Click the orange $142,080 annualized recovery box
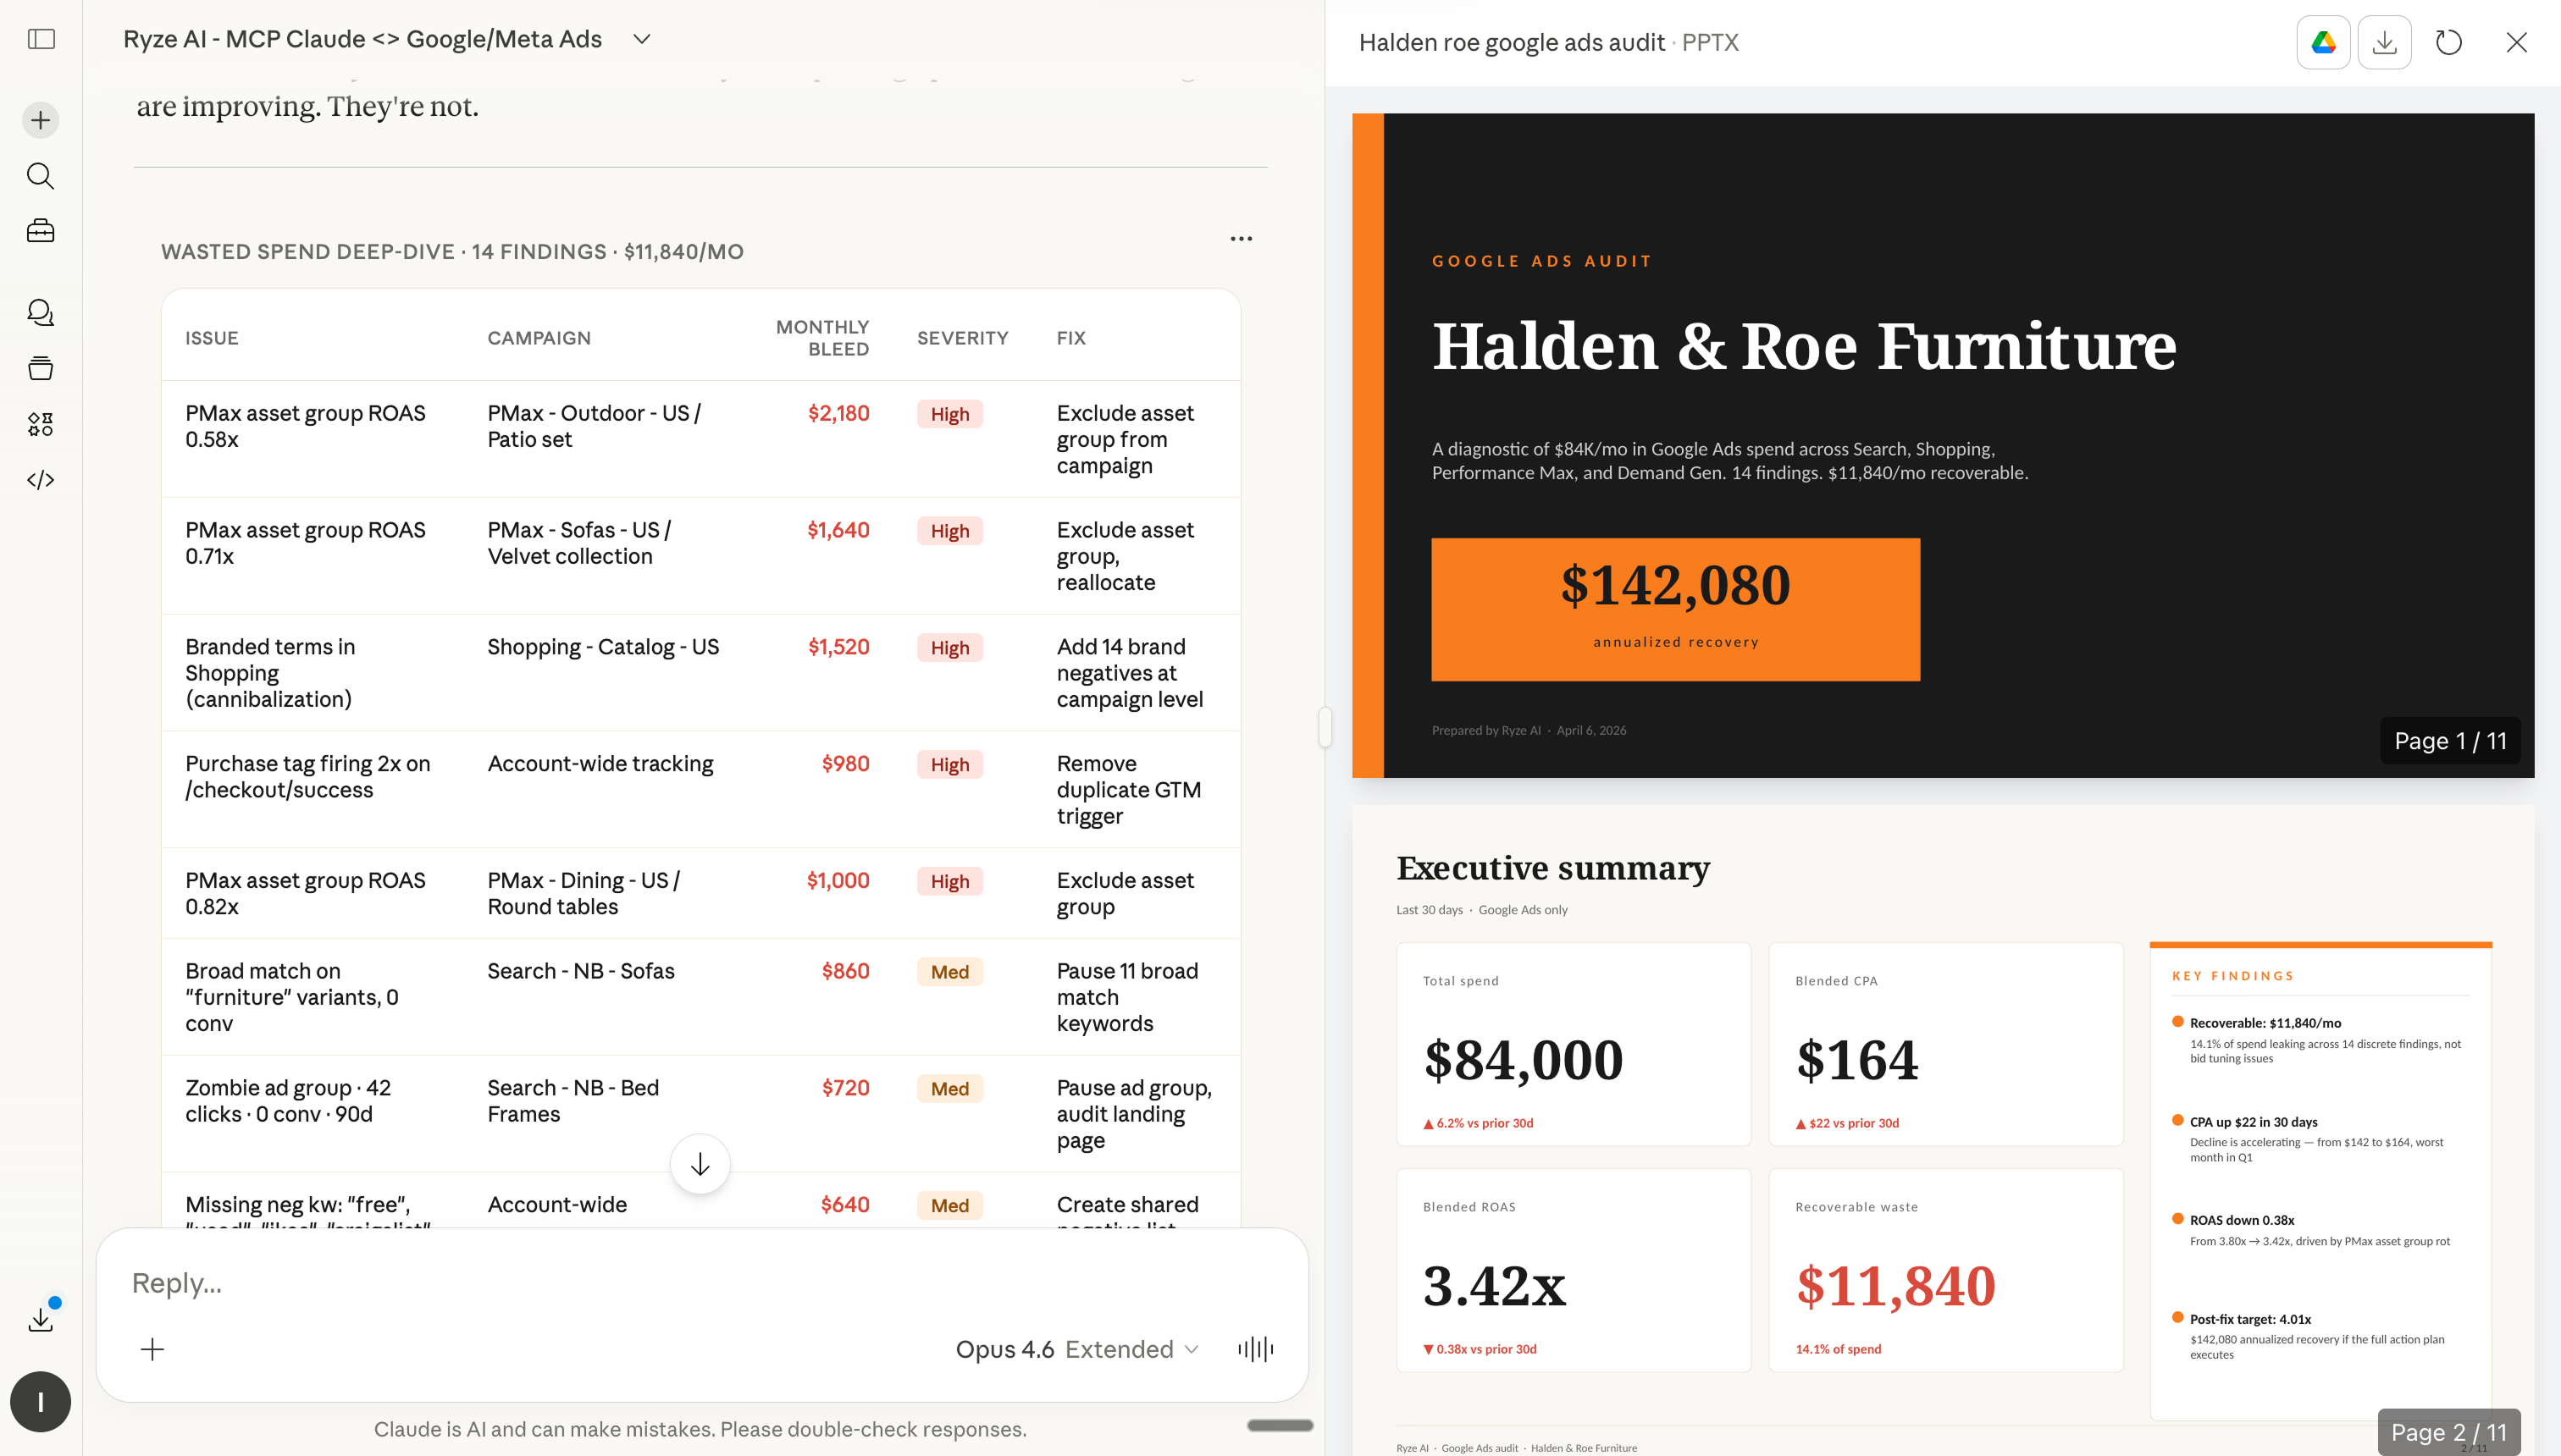The width and height of the screenshot is (2561, 1456). [x=1674, y=609]
